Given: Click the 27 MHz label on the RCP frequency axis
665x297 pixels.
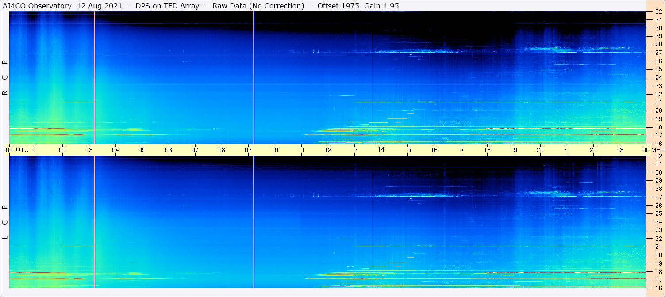Looking at the screenshot, I should (x=658, y=53).
